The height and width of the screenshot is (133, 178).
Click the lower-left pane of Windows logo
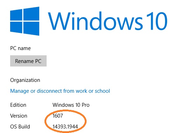16,28
